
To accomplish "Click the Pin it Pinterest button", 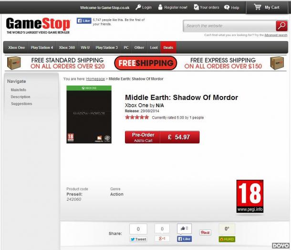I will (x=205, y=232).
